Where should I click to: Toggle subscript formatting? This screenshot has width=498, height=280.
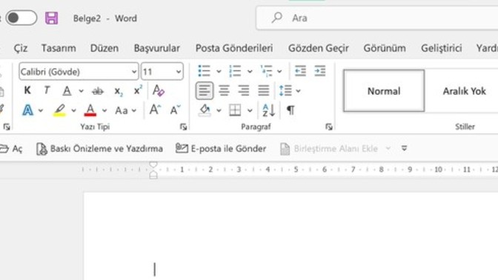(118, 91)
